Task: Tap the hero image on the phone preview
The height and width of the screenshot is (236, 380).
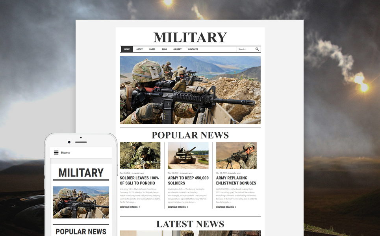Action: pos(81,202)
